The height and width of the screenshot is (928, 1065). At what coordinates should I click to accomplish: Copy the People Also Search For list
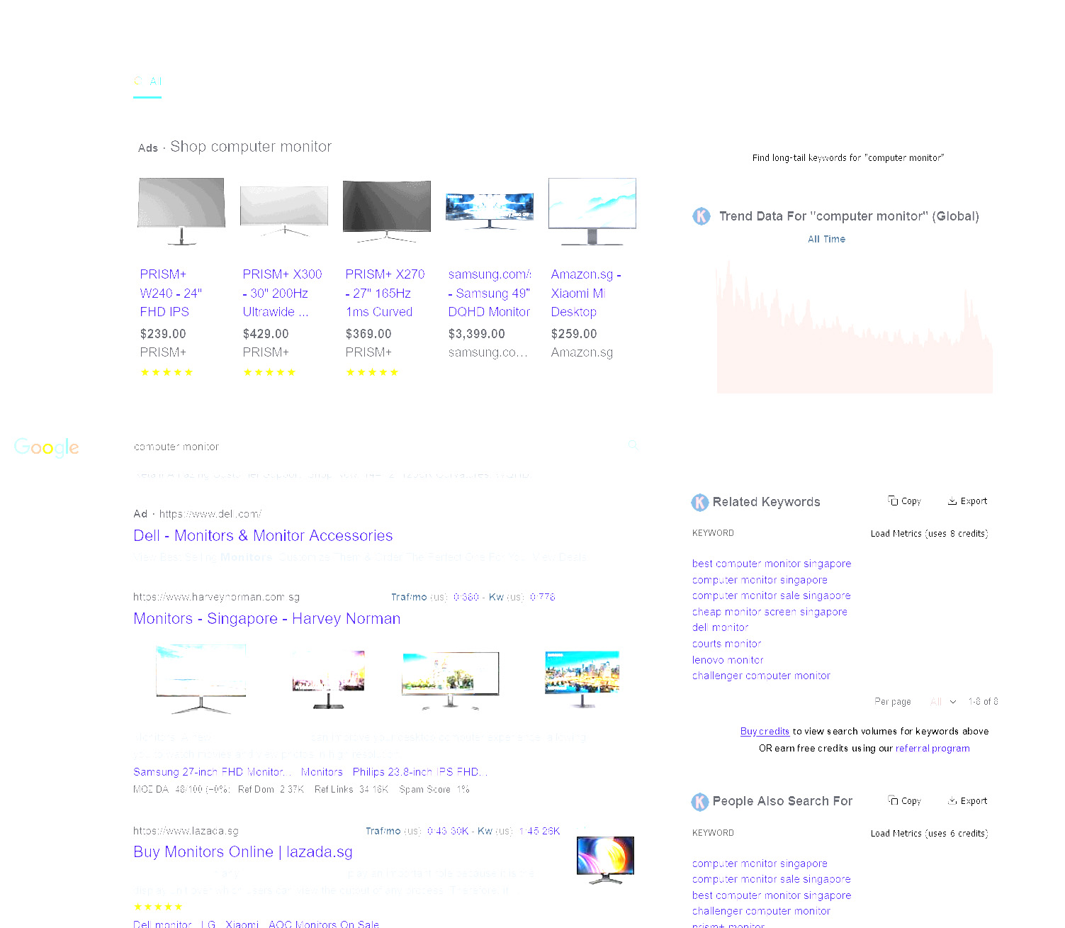point(905,801)
